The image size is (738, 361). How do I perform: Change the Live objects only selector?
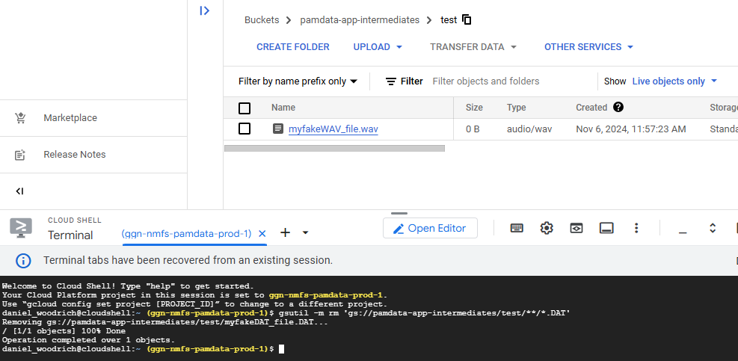click(x=674, y=81)
